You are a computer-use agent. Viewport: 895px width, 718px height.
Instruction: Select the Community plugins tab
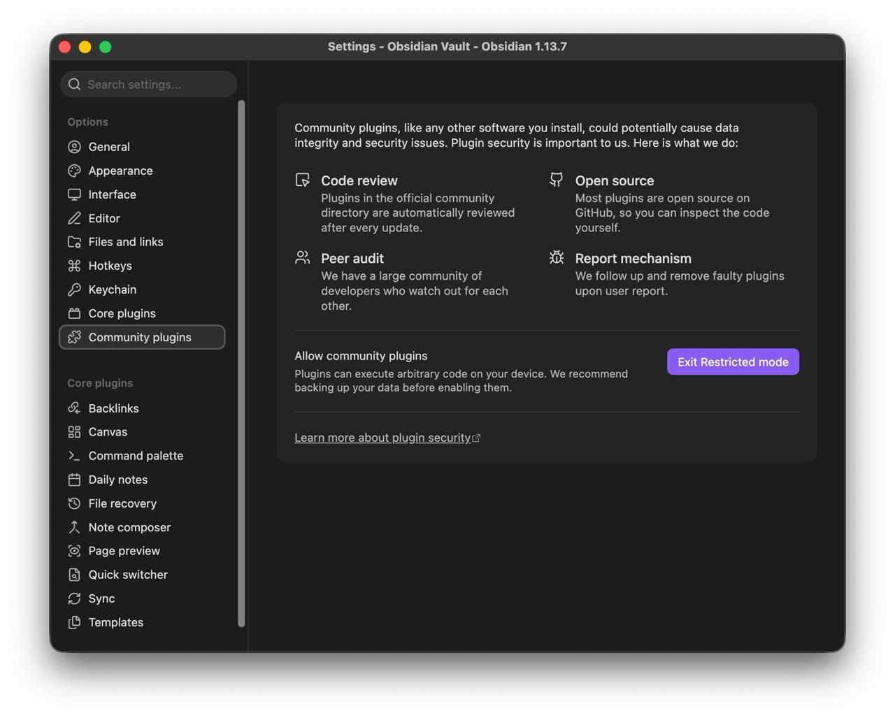(x=142, y=337)
